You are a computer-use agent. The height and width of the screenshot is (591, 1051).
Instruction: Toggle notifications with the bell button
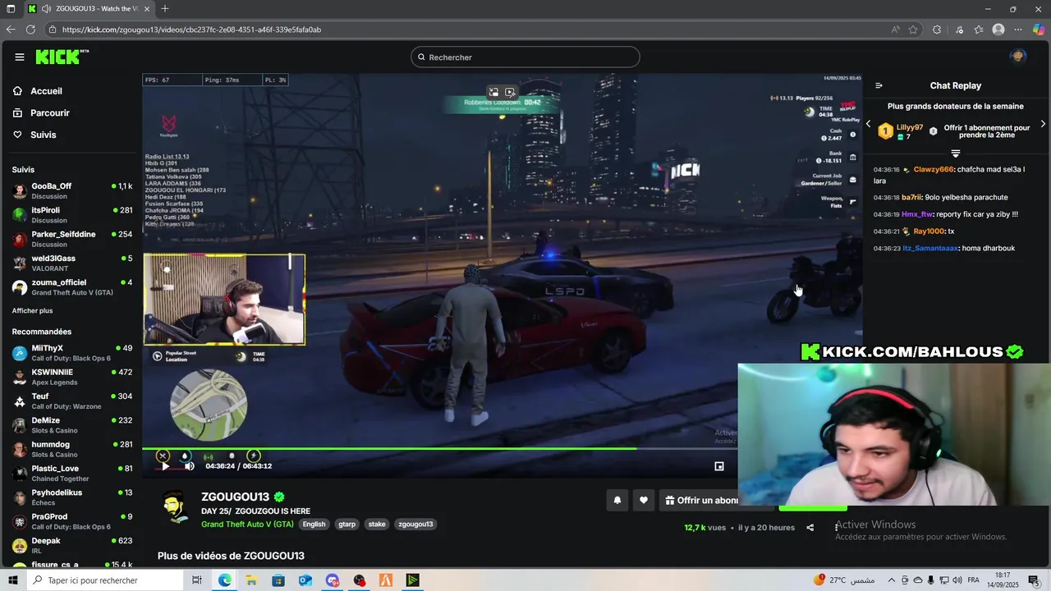617,500
